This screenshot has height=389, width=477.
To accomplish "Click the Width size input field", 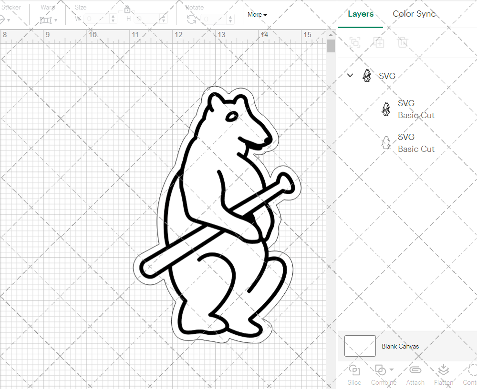I will tap(96, 19).
